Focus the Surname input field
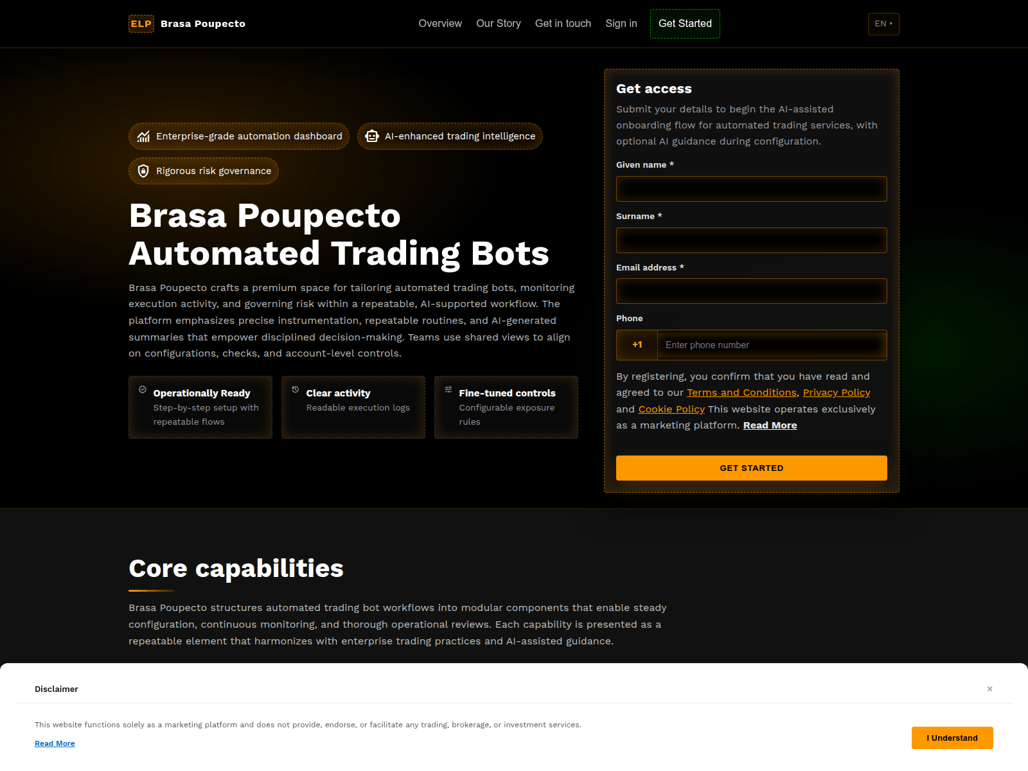Screen dimensions: 1028x771 (752, 240)
